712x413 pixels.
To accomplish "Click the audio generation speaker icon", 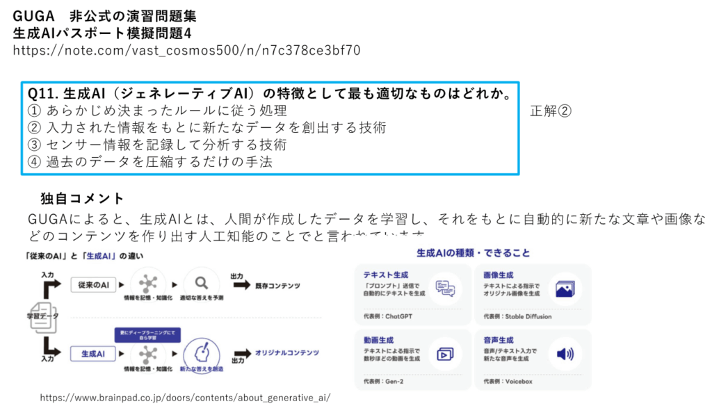I will [x=564, y=355].
